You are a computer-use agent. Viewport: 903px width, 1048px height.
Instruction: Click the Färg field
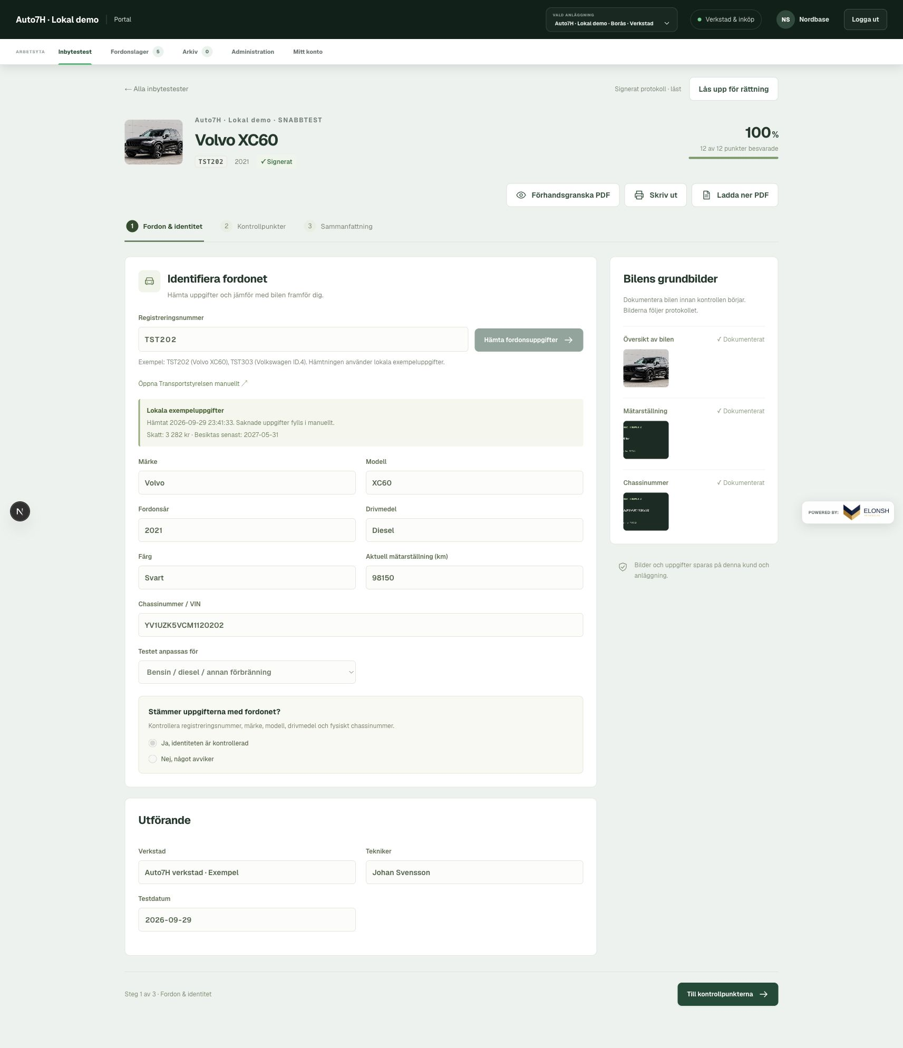click(247, 578)
